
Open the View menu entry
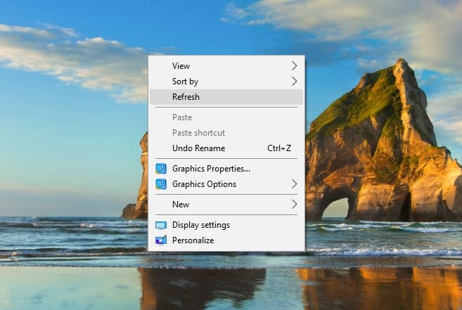click(181, 66)
